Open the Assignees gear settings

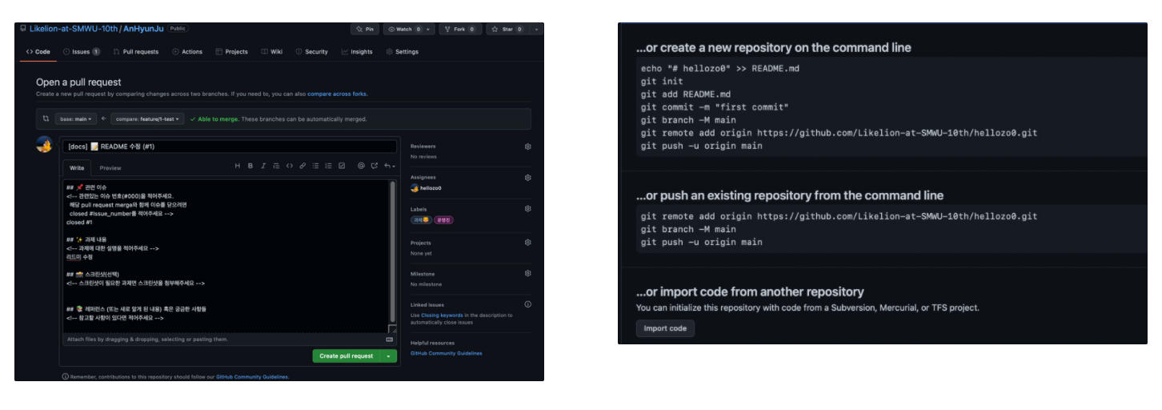pos(527,178)
